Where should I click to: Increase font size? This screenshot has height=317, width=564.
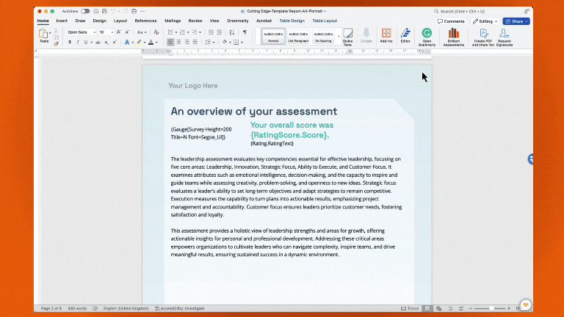[x=119, y=32]
